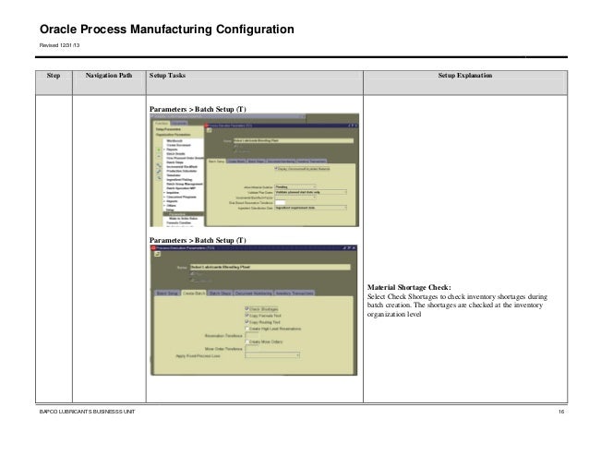Enable Create High Level Reservations checkbox

tap(246, 329)
